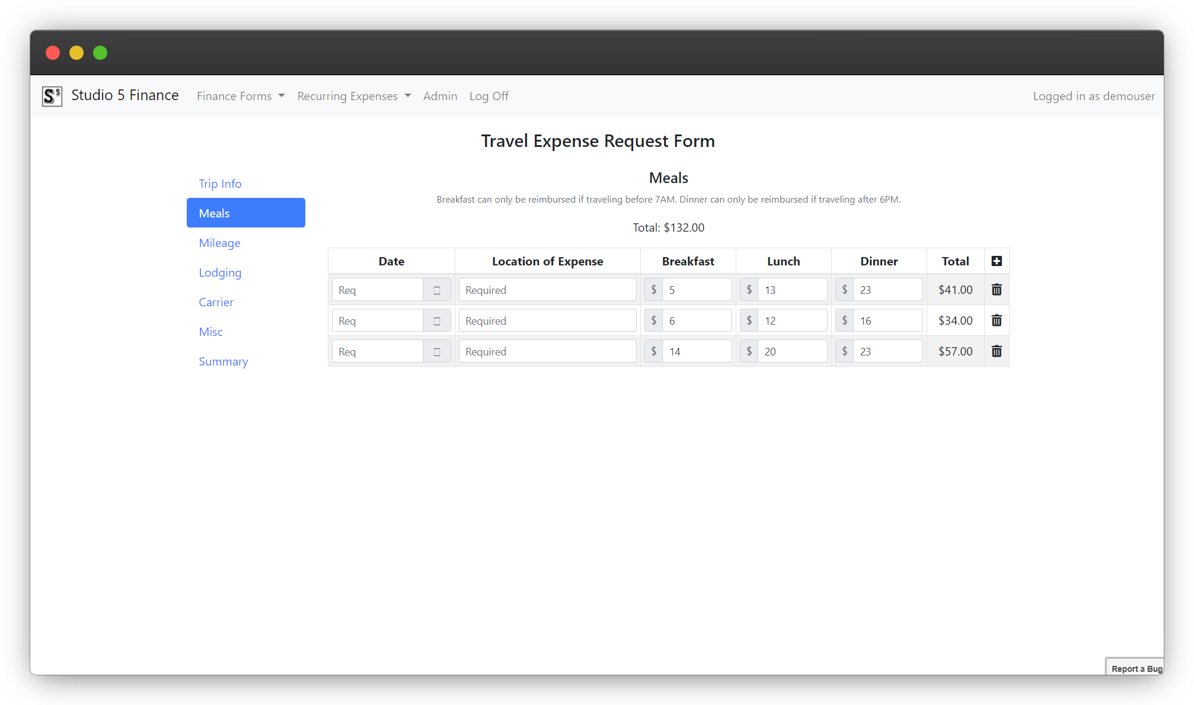The width and height of the screenshot is (1194, 705).
Task: Switch to the Trip Info tab
Action: tap(220, 184)
